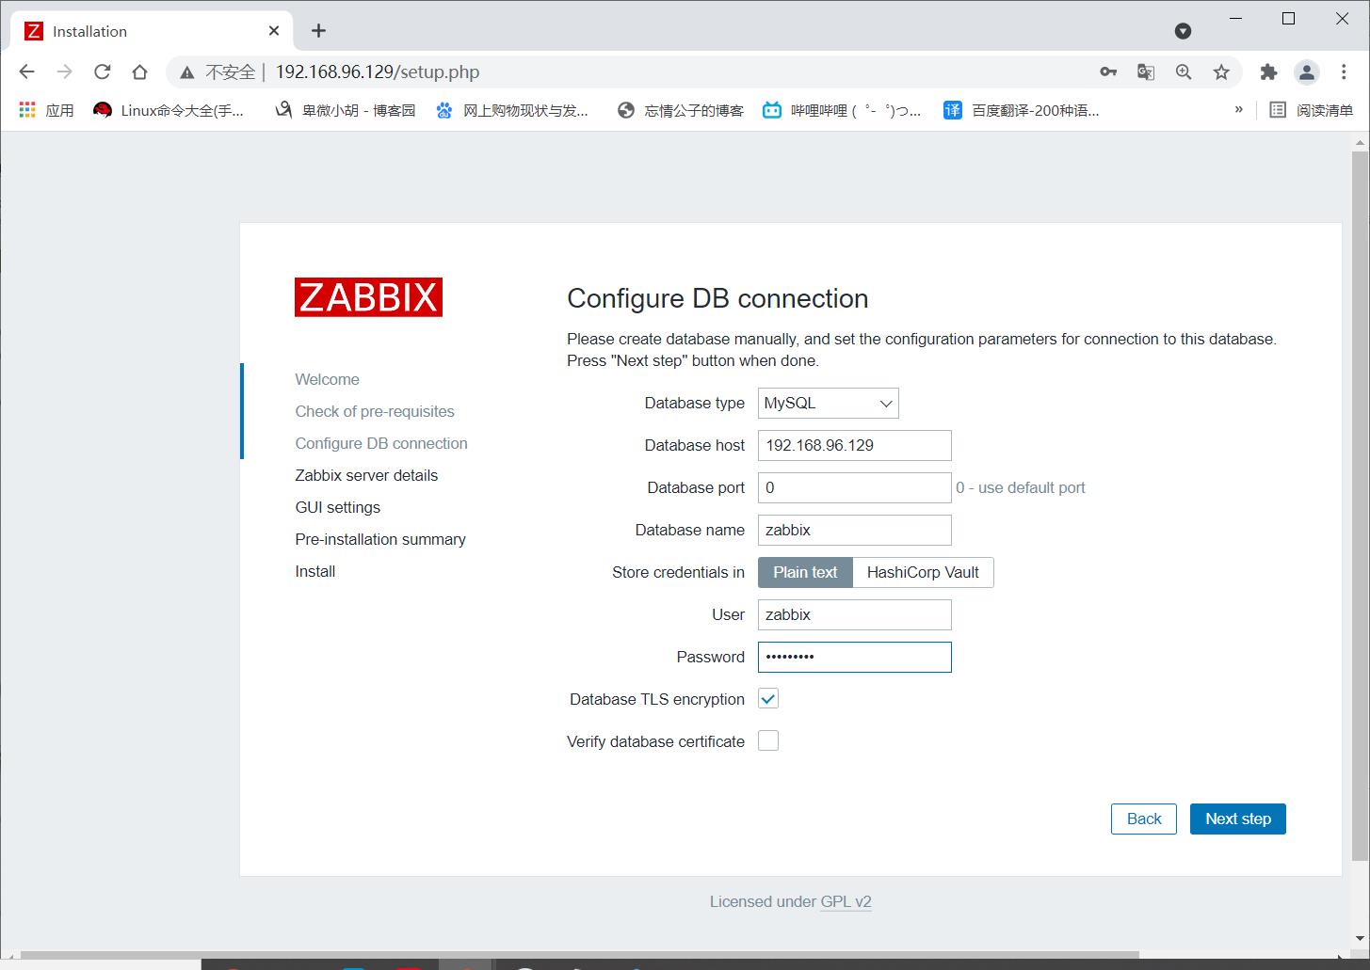Click the '0 - use default port' hint
The image size is (1370, 970).
click(1021, 487)
